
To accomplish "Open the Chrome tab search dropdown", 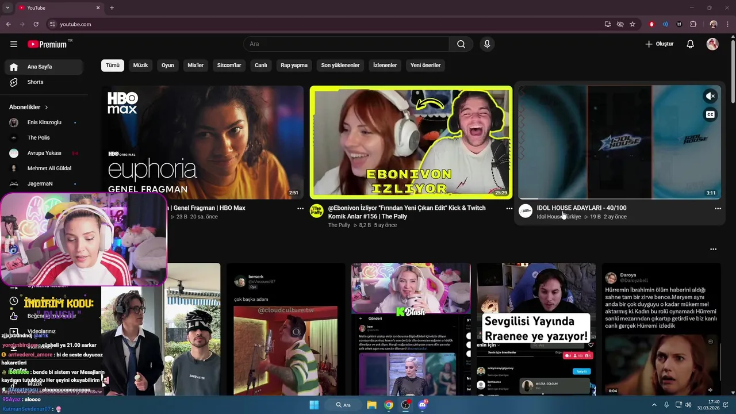I will click(x=7, y=7).
